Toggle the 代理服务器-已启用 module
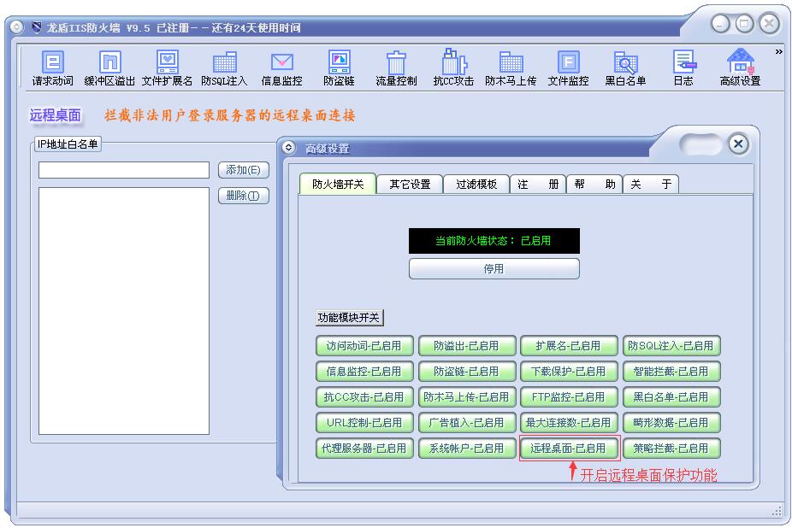Viewport: 792px width, 528px height. (x=364, y=449)
